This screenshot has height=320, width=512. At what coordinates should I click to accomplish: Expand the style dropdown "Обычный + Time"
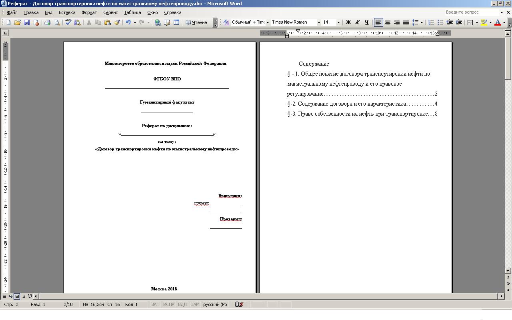[x=268, y=22]
